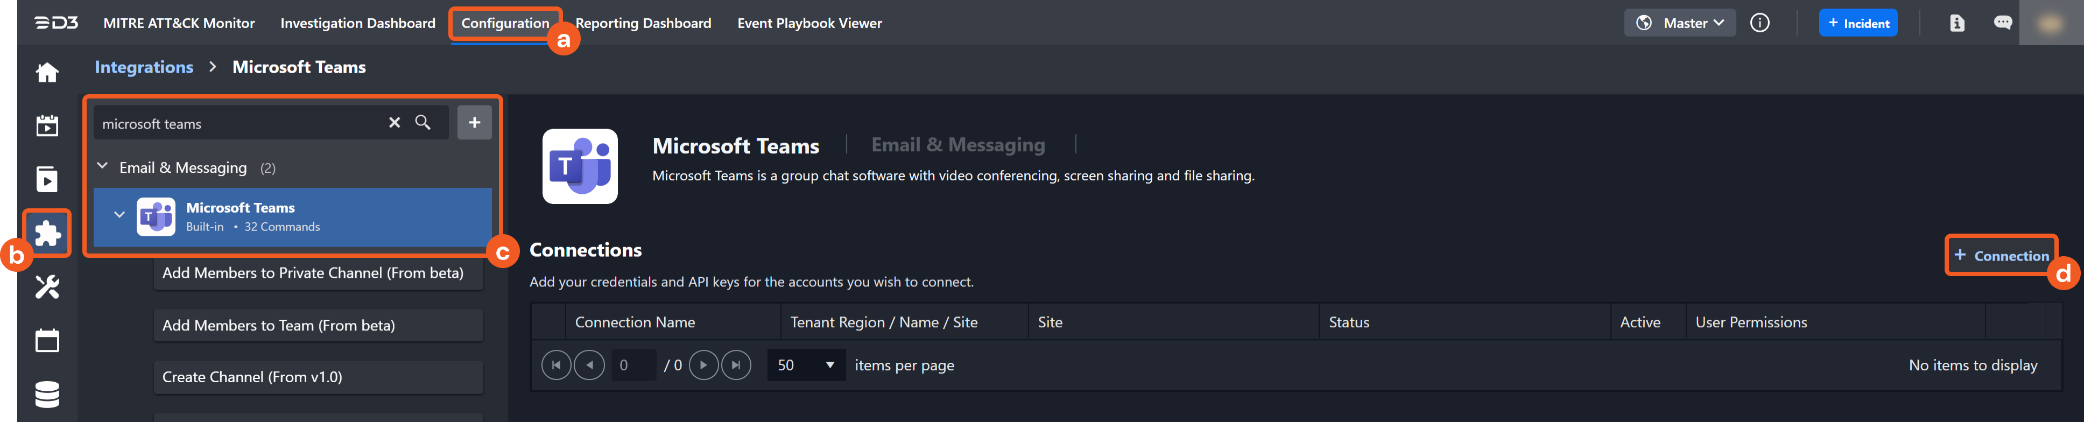The width and height of the screenshot is (2084, 422).
Task: Open the home icon in sidebar
Action: click(x=47, y=73)
